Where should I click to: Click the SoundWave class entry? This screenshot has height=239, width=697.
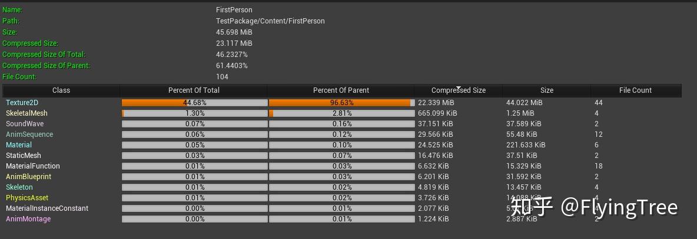[x=25, y=124]
